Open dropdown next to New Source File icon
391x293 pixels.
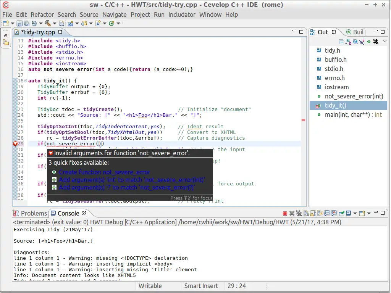click(105, 23)
